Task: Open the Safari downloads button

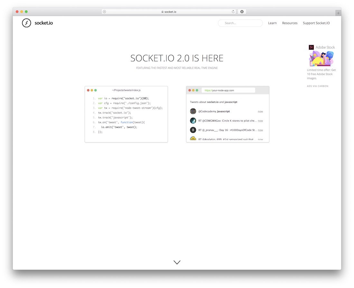Action: point(242,12)
